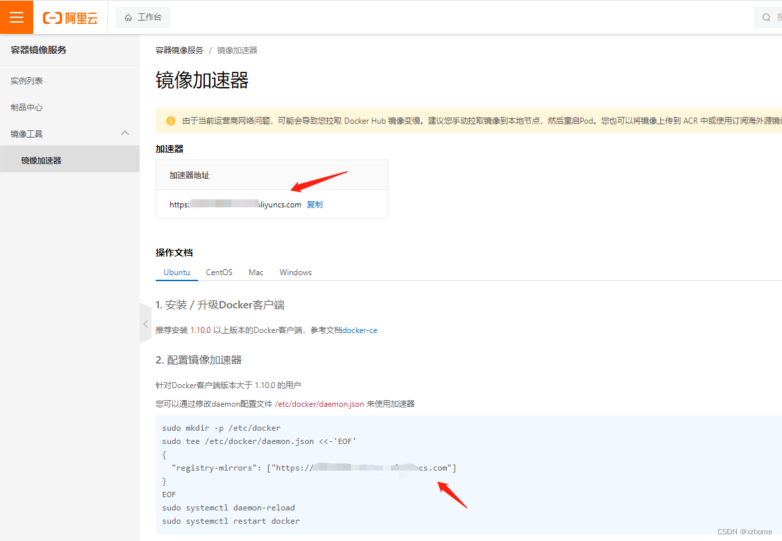Open the 工作台 home button
782x541 pixels.
(x=143, y=17)
